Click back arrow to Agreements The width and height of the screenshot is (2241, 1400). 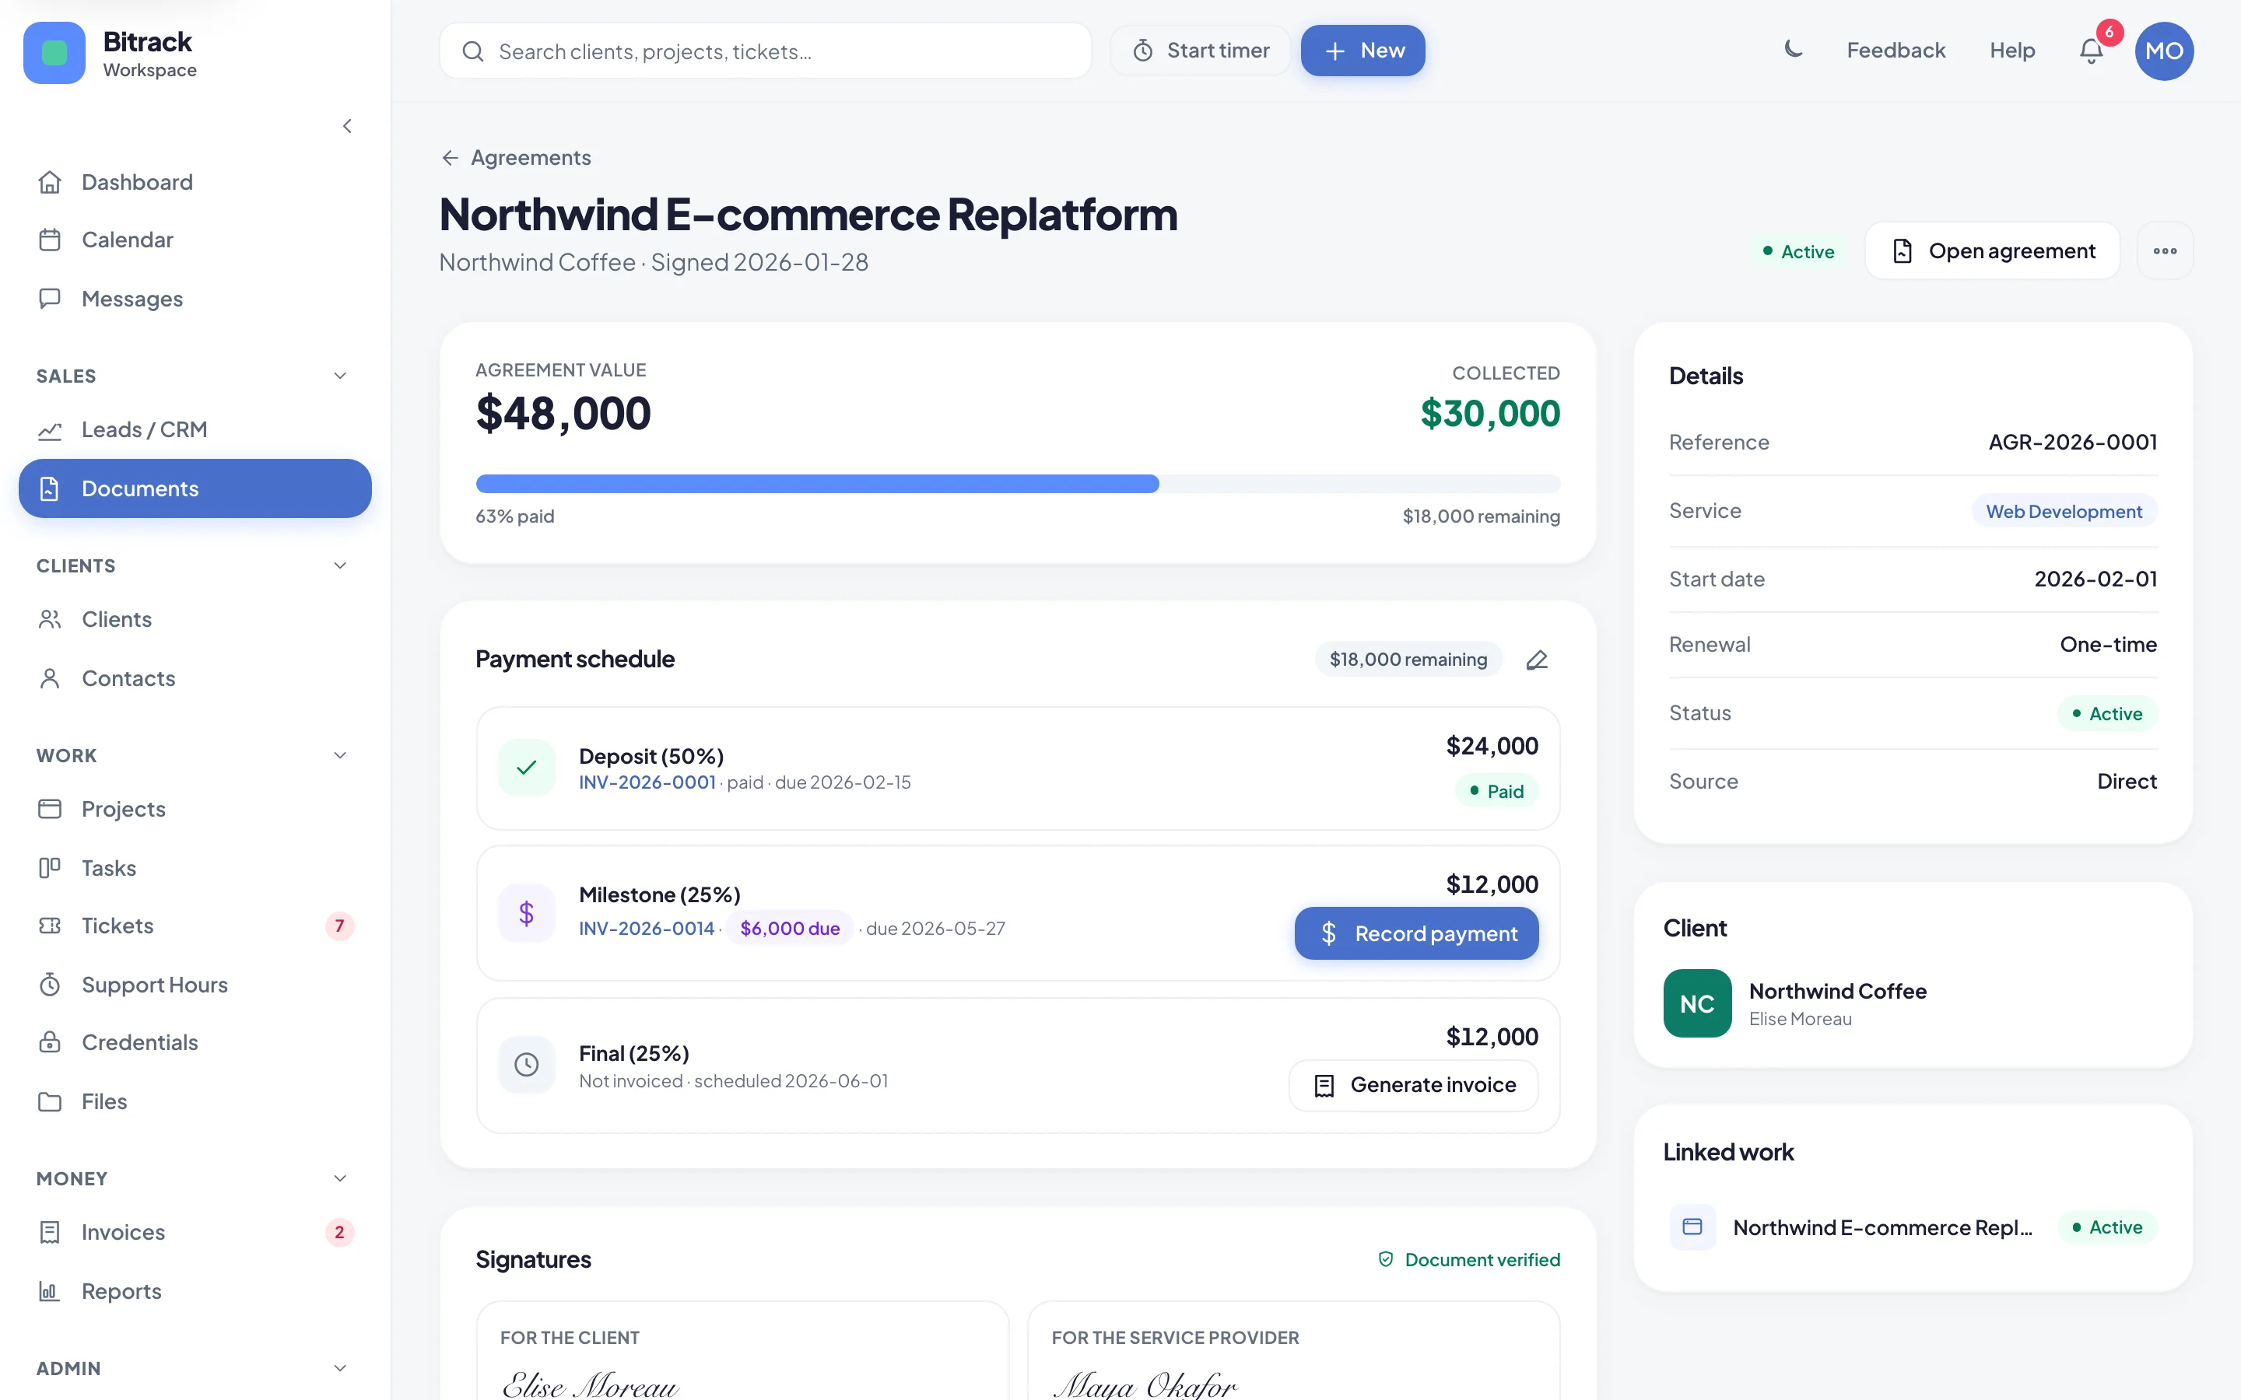450,157
